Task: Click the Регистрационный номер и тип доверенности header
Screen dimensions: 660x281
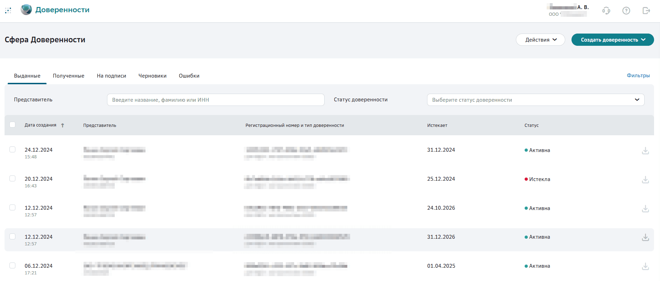Action: point(295,125)
